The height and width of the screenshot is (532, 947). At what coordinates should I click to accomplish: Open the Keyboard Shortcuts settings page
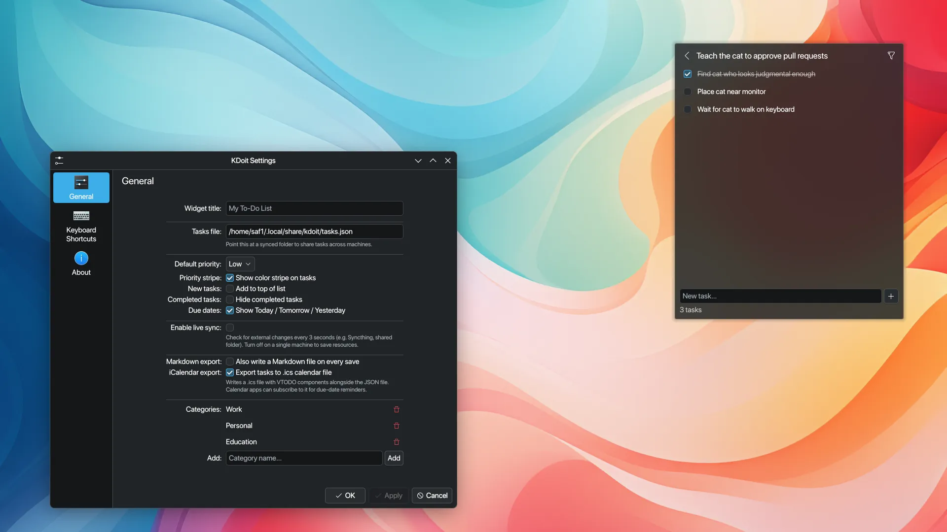pos(81,227)
